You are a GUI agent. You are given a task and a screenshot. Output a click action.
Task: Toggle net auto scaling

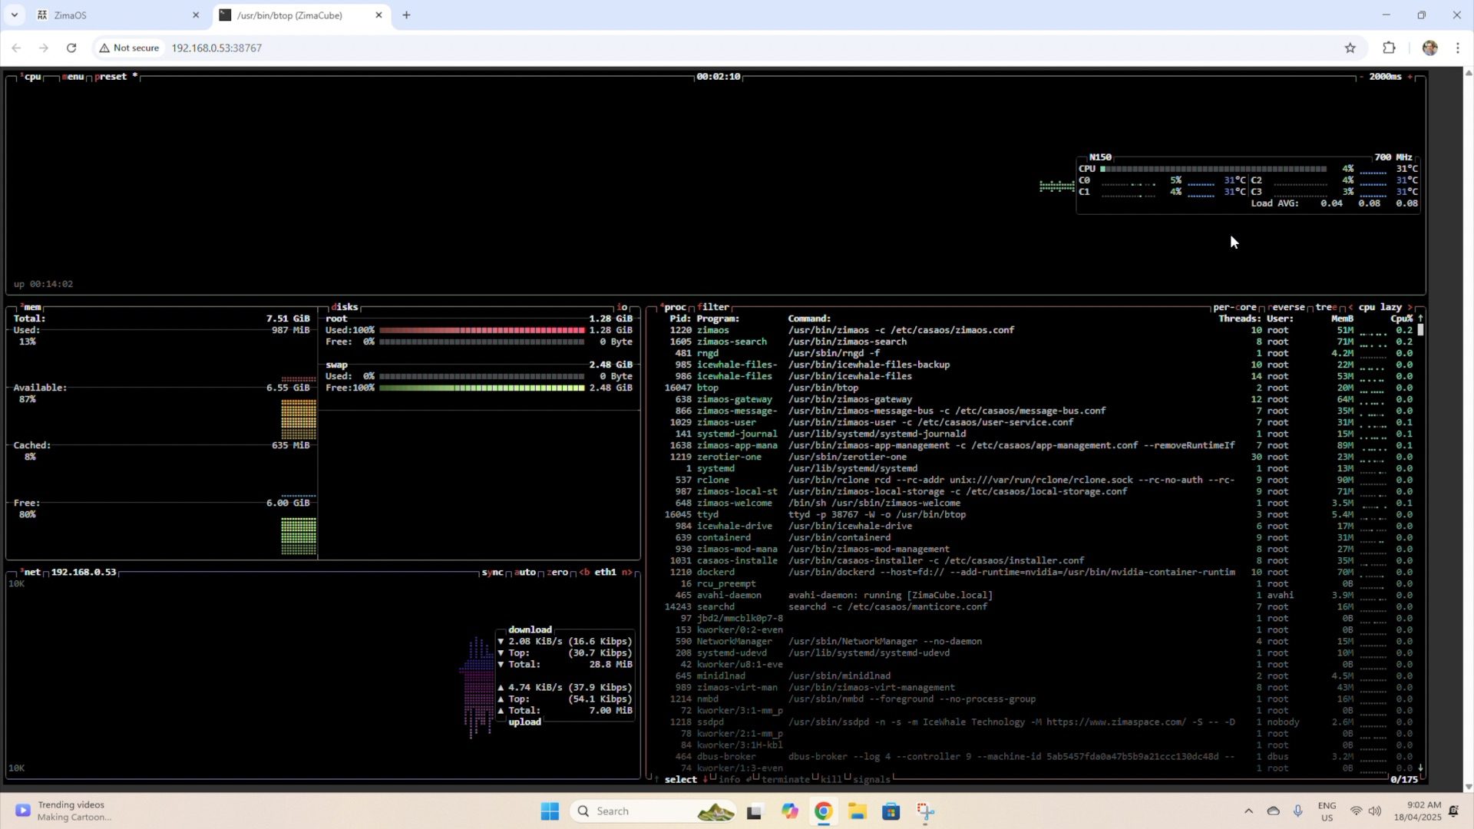pyautogui.click(x=524, y=573)
